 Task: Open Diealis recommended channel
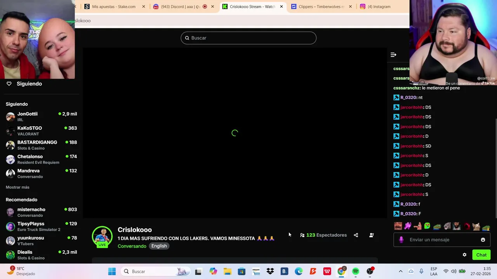pos(41,255)
